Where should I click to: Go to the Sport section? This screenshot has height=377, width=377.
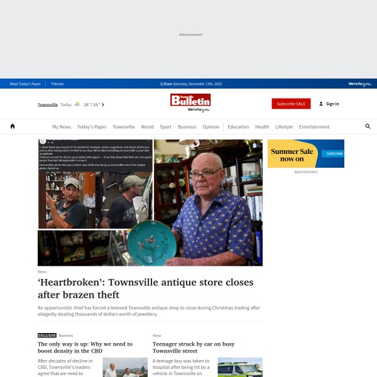[166, 127]
